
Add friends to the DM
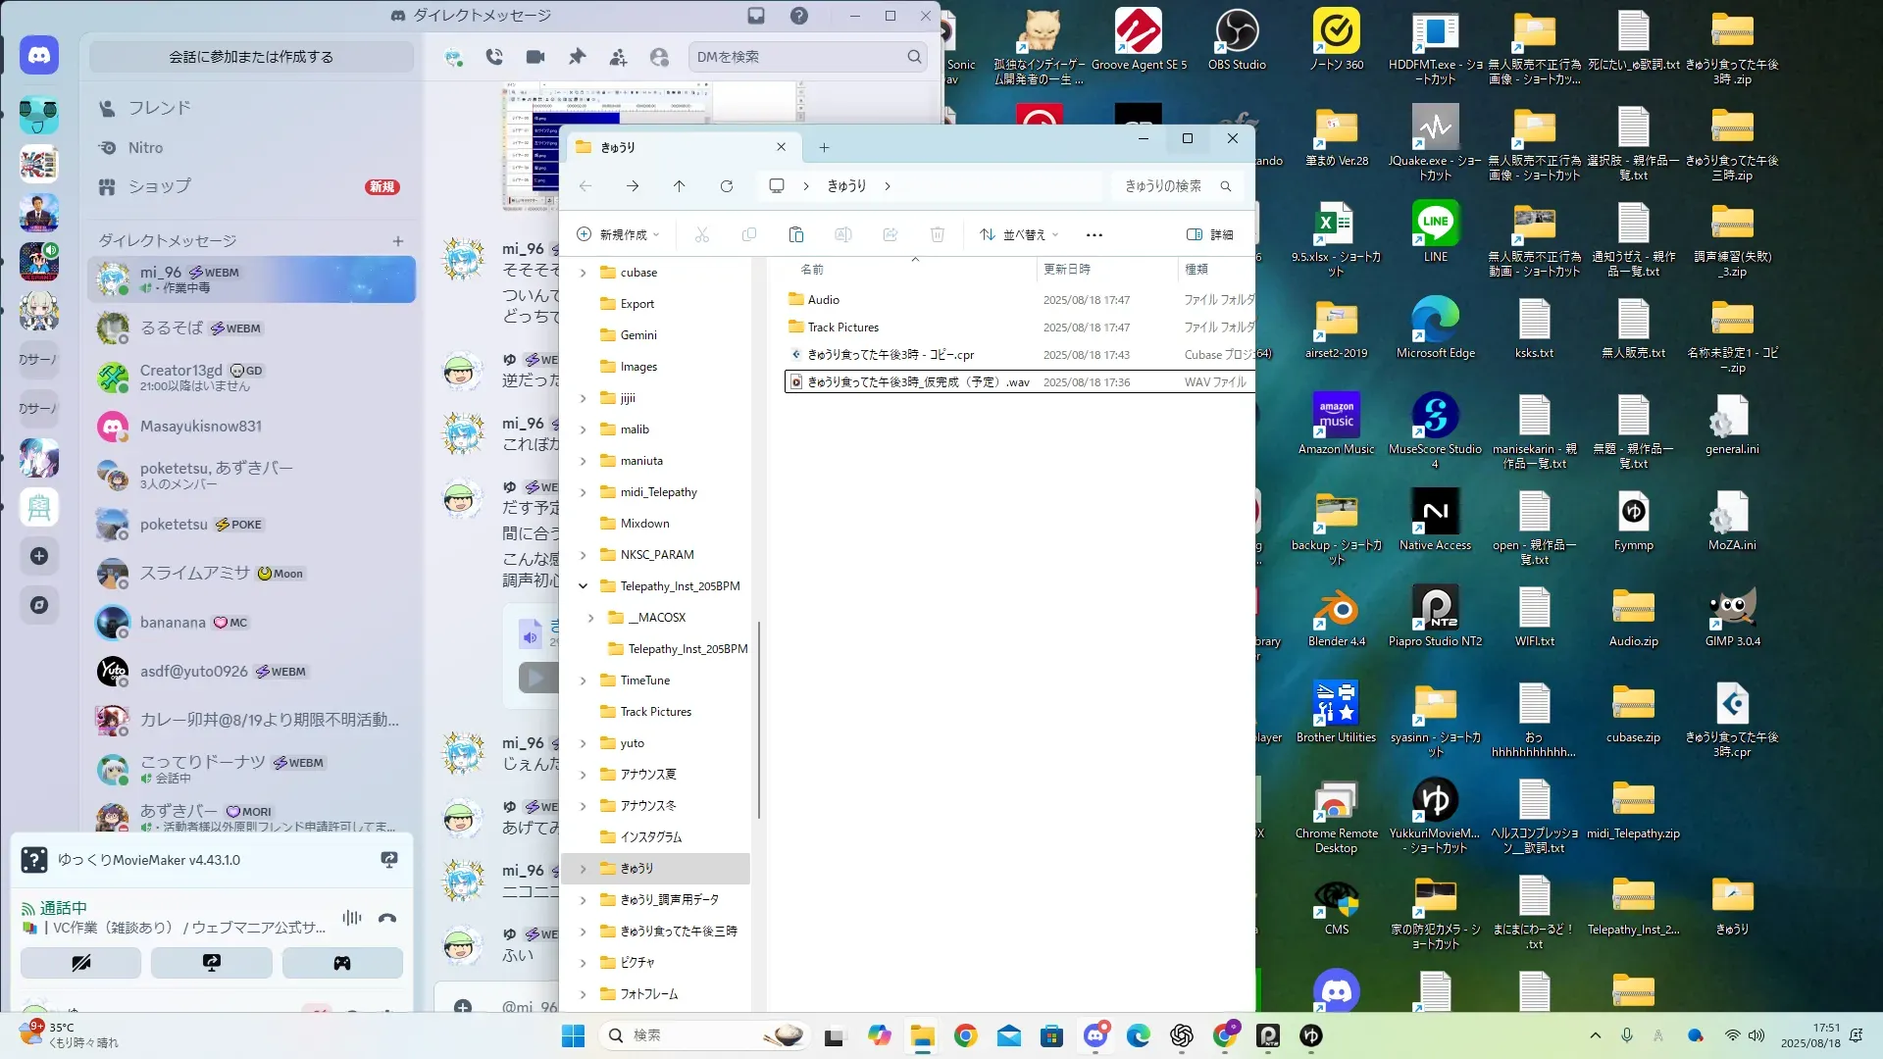[x=618, y=57]
